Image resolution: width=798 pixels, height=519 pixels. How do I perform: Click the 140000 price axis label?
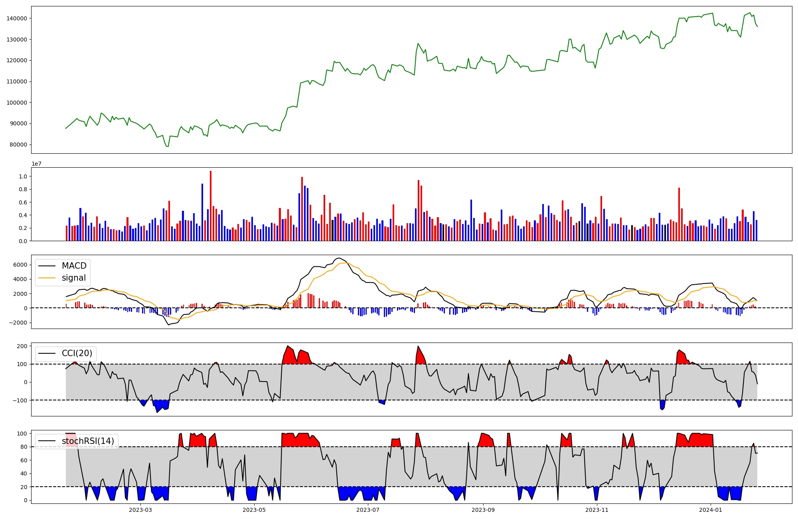point(17,18)
